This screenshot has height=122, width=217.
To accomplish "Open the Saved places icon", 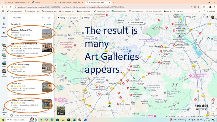I will coord(4,25).
